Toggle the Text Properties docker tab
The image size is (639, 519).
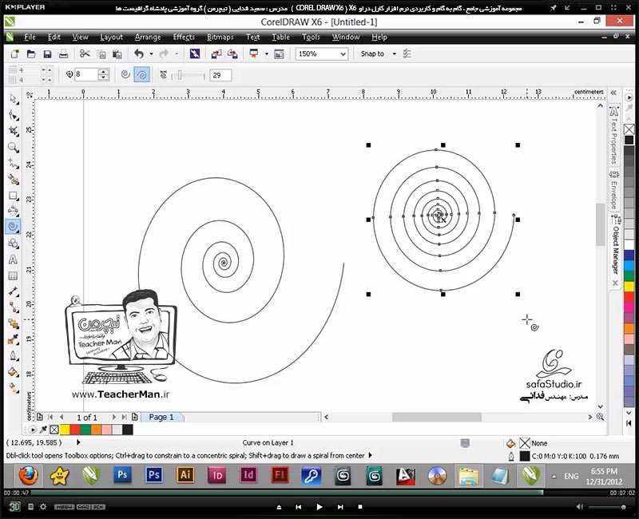pos(613,134)
